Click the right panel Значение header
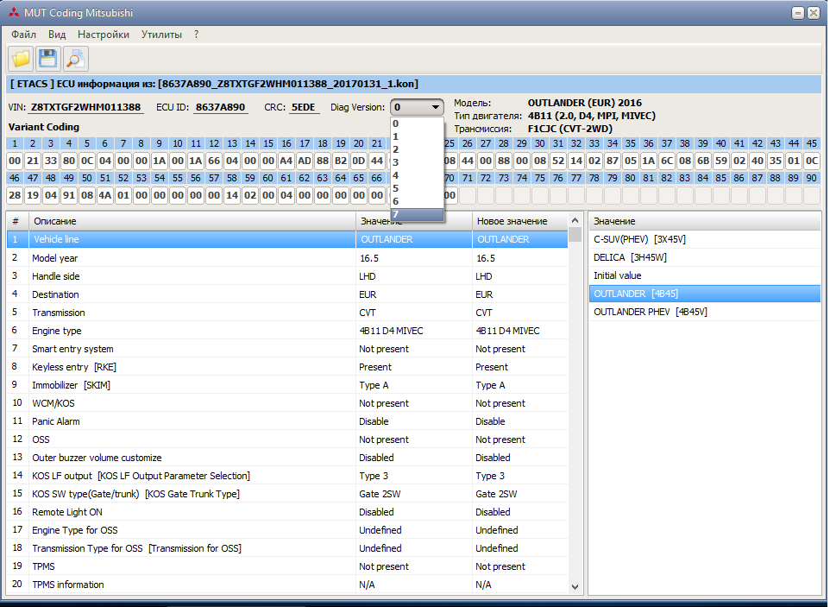The image size is (830, 607). (x=705, y=221)
